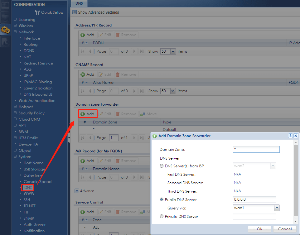
Task: Expand the Hotspot tree node
Action: [15, 107]
